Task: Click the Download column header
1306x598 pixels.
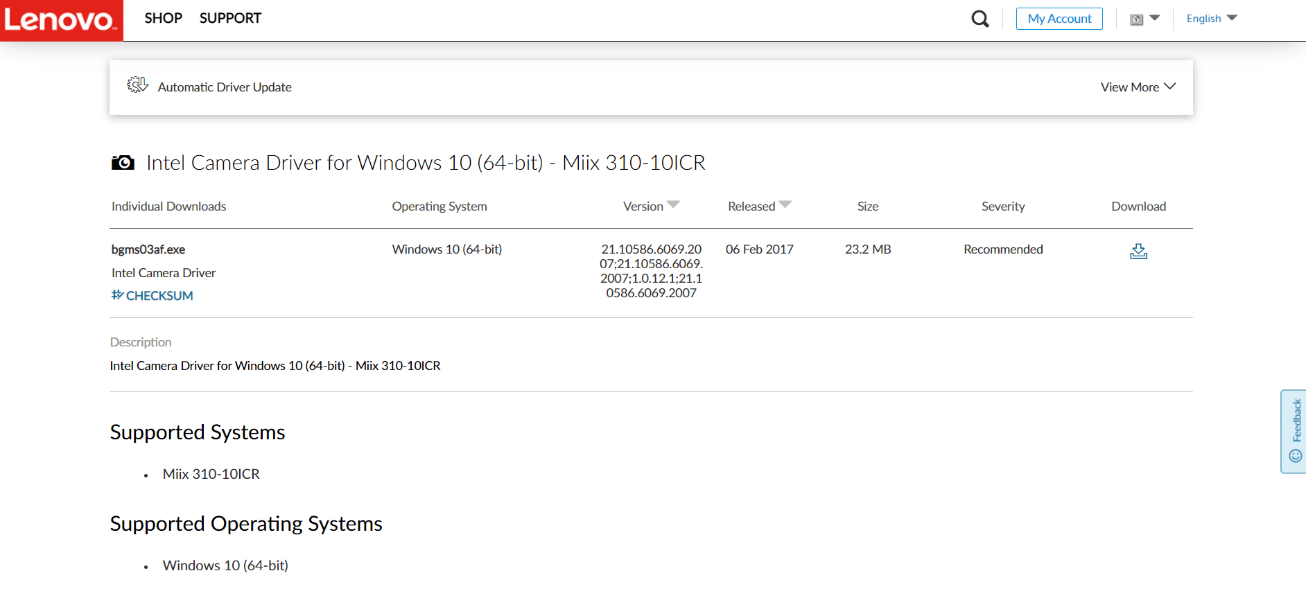Action: [1138, 206]
